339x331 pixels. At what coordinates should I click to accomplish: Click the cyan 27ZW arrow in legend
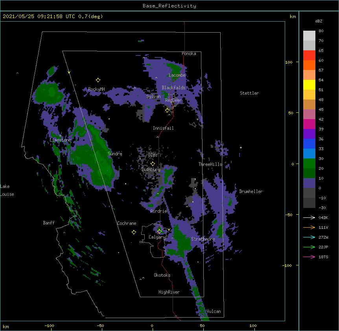[x=309, y=237]
